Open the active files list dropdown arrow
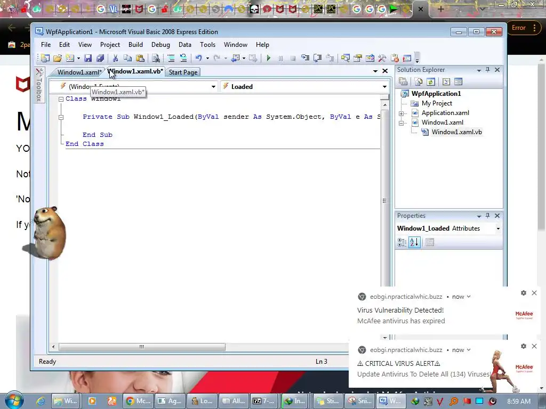Image resolution: width=546 pixels, height=409 pixels. click(375, 71)
